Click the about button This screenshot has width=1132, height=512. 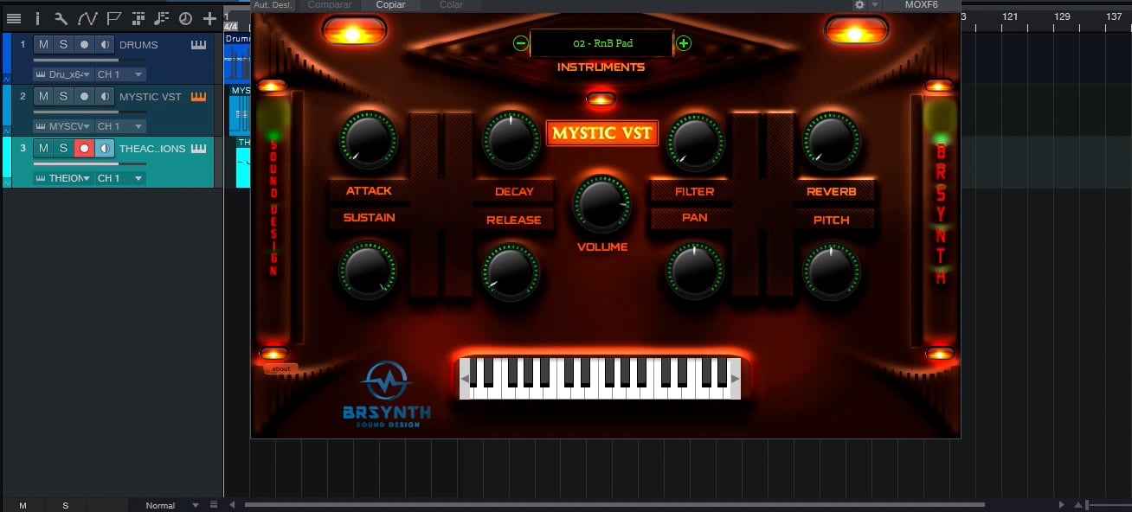281,369
